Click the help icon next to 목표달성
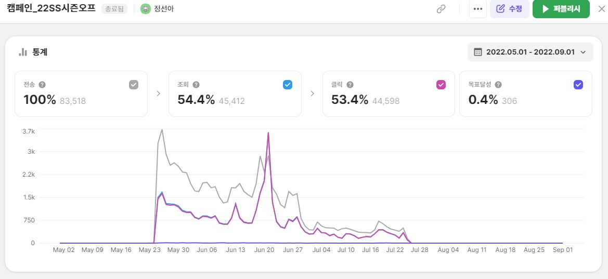Screen dimensions: 608x279 [x=498, y=85]
